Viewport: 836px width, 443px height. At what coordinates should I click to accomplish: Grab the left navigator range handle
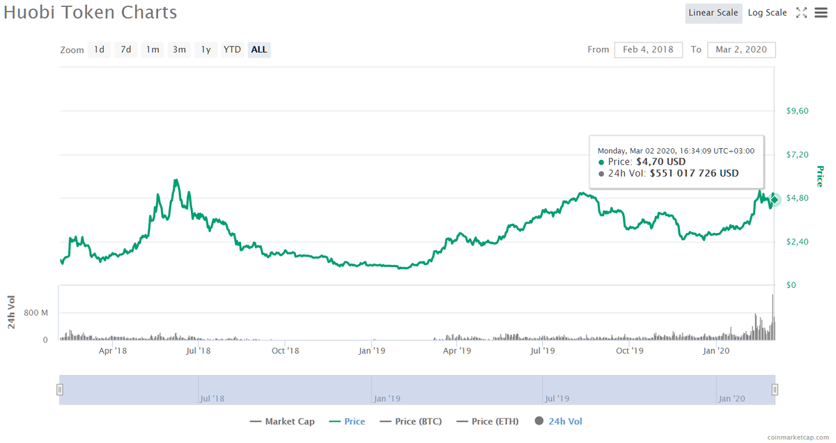60,389
